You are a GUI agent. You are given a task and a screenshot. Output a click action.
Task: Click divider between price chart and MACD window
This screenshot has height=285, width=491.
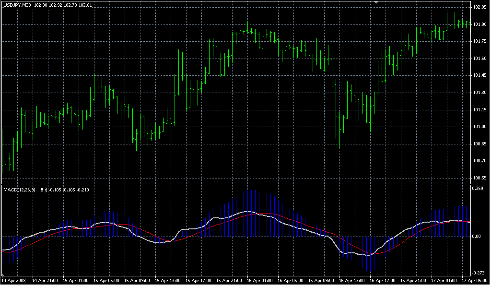(x=235, y=184)
